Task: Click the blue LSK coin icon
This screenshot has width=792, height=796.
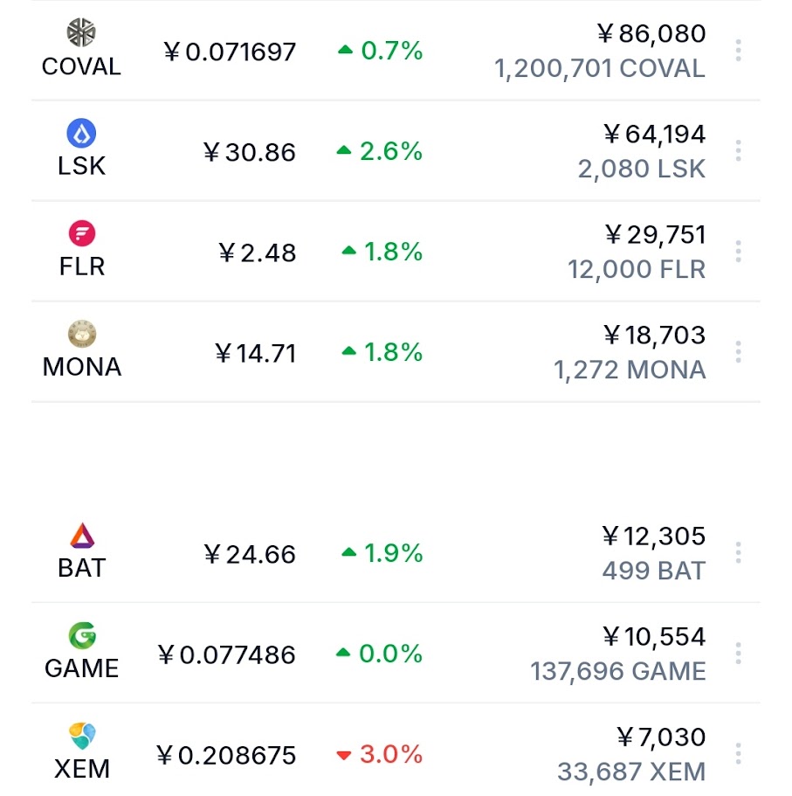Action: pos(81,134)
